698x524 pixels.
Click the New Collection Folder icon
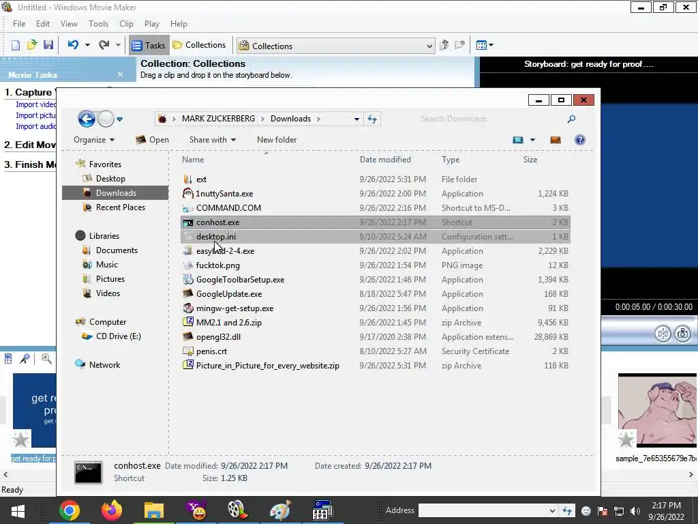click(x=460, y=45)
